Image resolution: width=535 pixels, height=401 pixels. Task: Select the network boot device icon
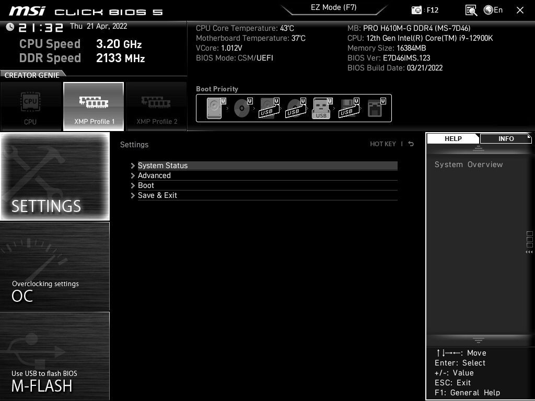[x=376, y=108]
